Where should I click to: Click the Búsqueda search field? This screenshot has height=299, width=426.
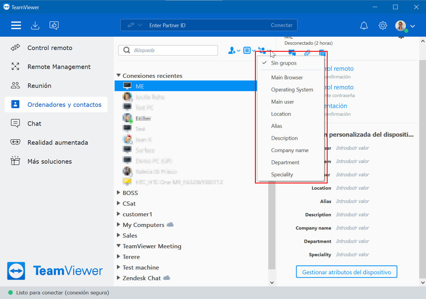tap(168, 50)
